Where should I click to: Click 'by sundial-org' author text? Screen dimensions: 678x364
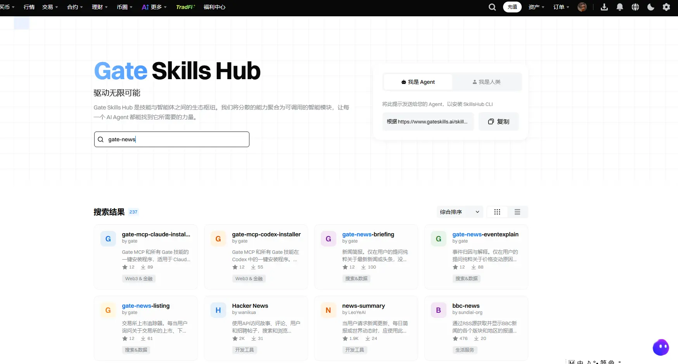(x=467, y=312)
